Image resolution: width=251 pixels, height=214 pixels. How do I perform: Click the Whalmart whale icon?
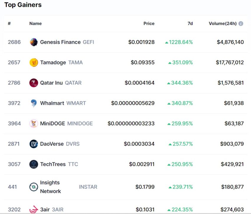pyautogui.click(x=34, y=103)
